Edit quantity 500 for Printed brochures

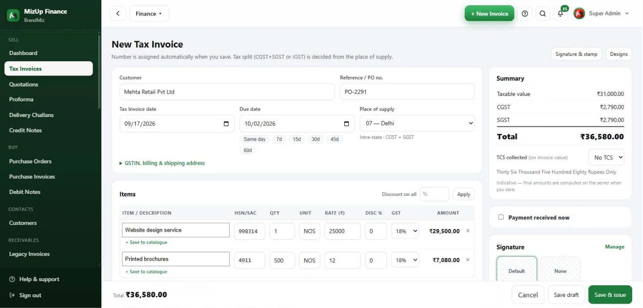[x=282, y=260]
